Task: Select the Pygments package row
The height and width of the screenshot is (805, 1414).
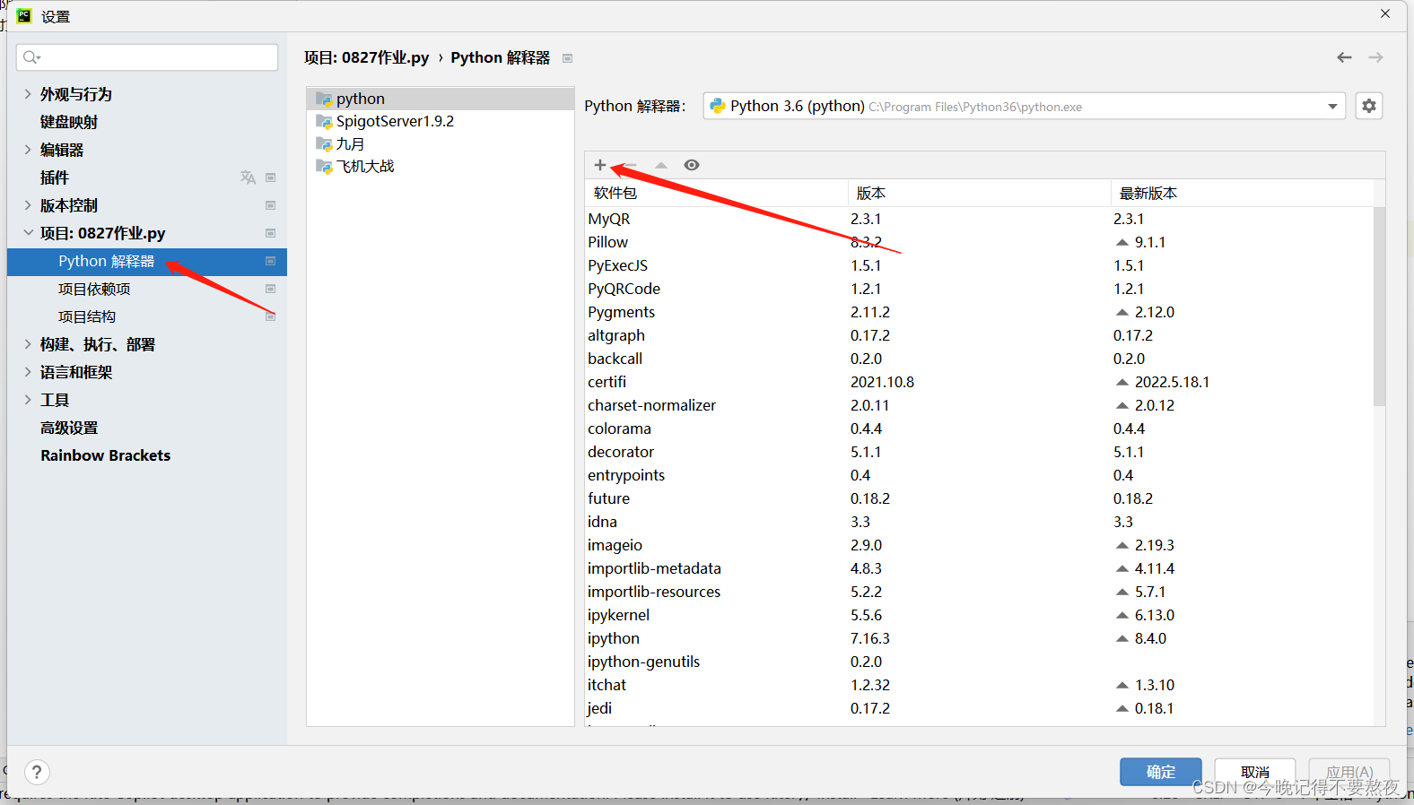Action: pos(979,312)
